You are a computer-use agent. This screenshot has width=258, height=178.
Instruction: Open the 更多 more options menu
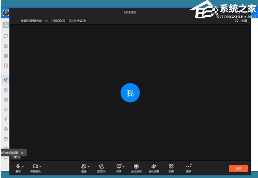click(x=189, y=168)
